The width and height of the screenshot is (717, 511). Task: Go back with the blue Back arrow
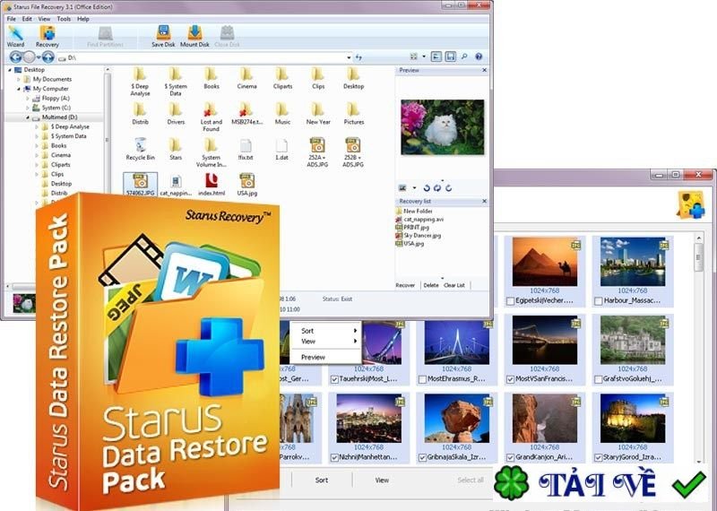pyautogui.click(x=15, y=57)
